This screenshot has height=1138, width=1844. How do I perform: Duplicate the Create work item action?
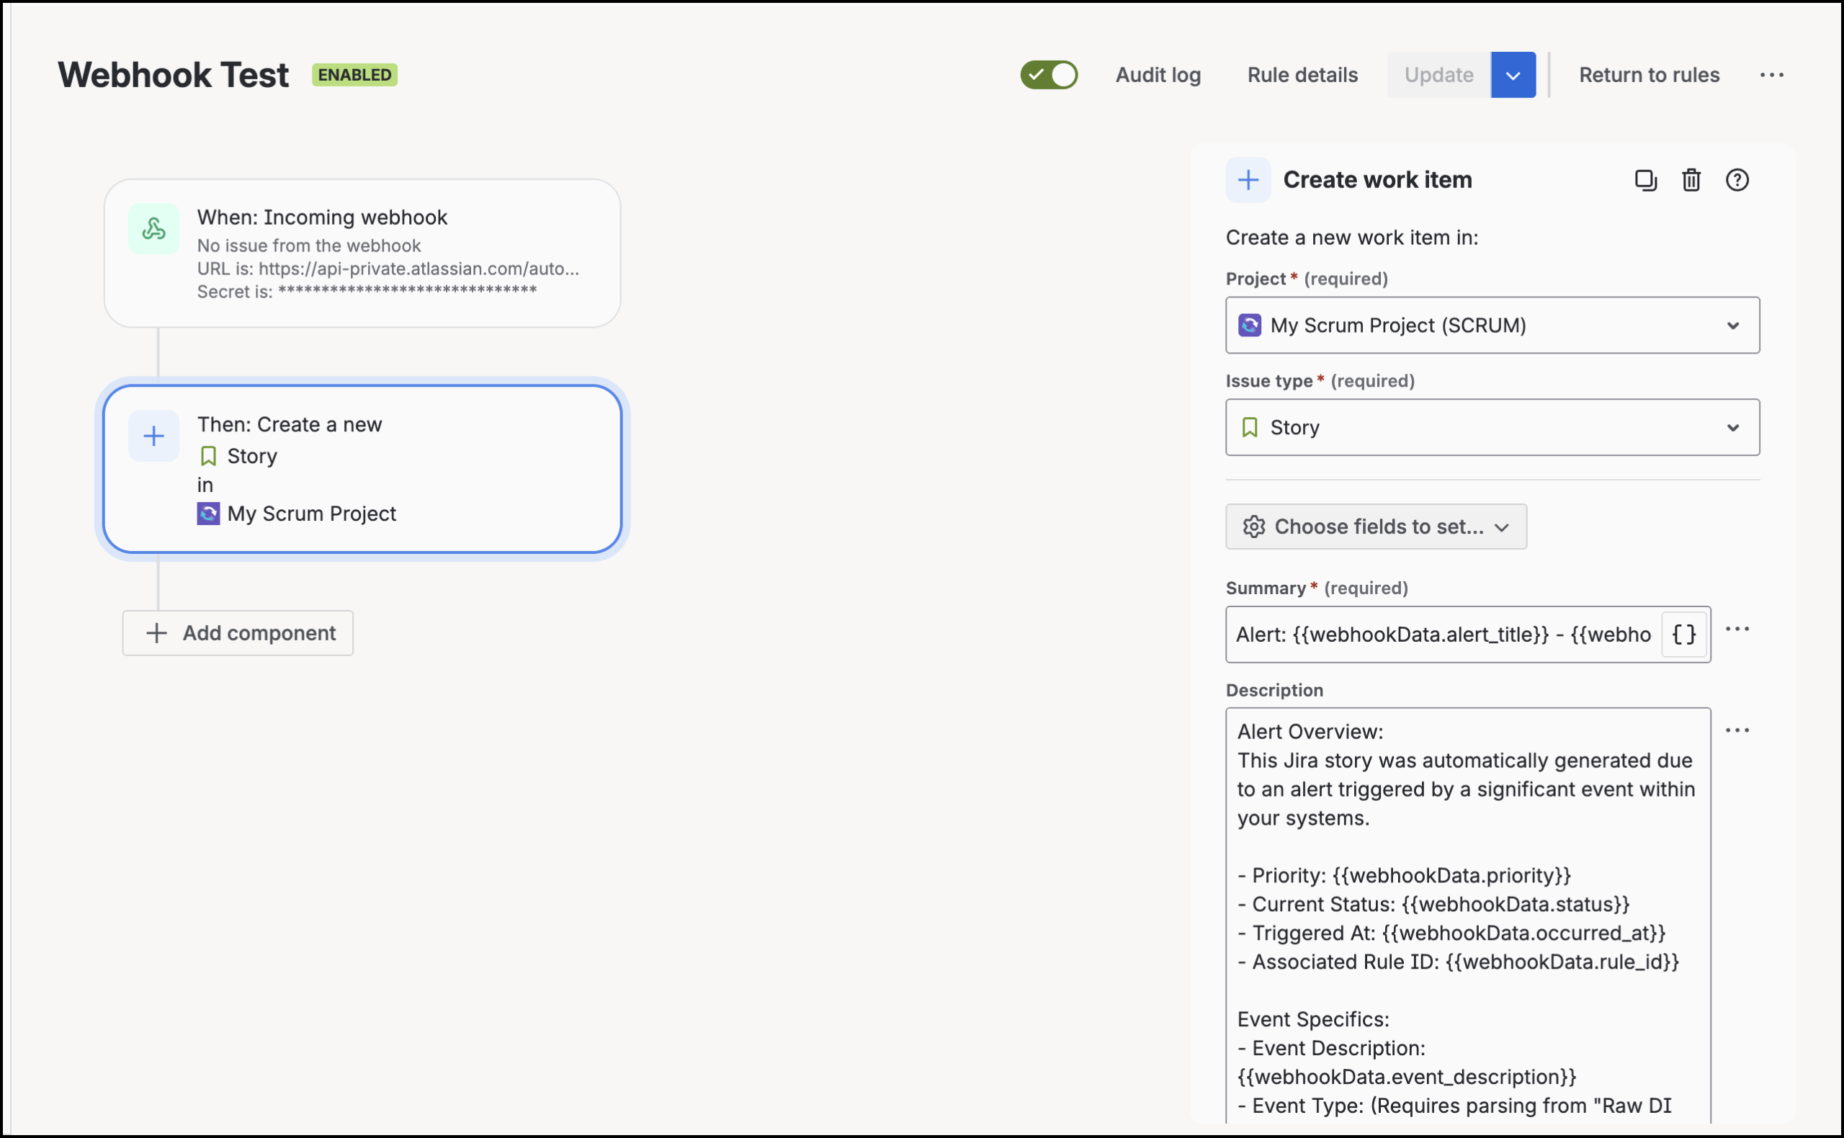click(x=1645, y=179)
